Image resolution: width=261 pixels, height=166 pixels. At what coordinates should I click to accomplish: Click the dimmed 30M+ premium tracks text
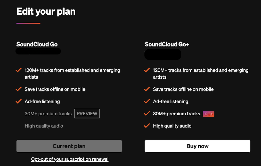[48, 114]
